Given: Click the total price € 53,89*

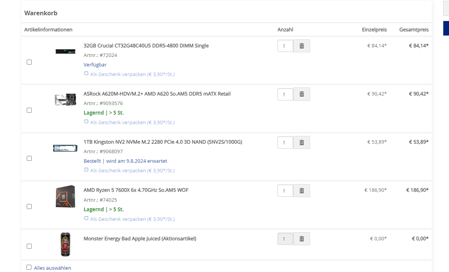Looking at the screenshot, I should pyautogui.click(x=419, y=142).
